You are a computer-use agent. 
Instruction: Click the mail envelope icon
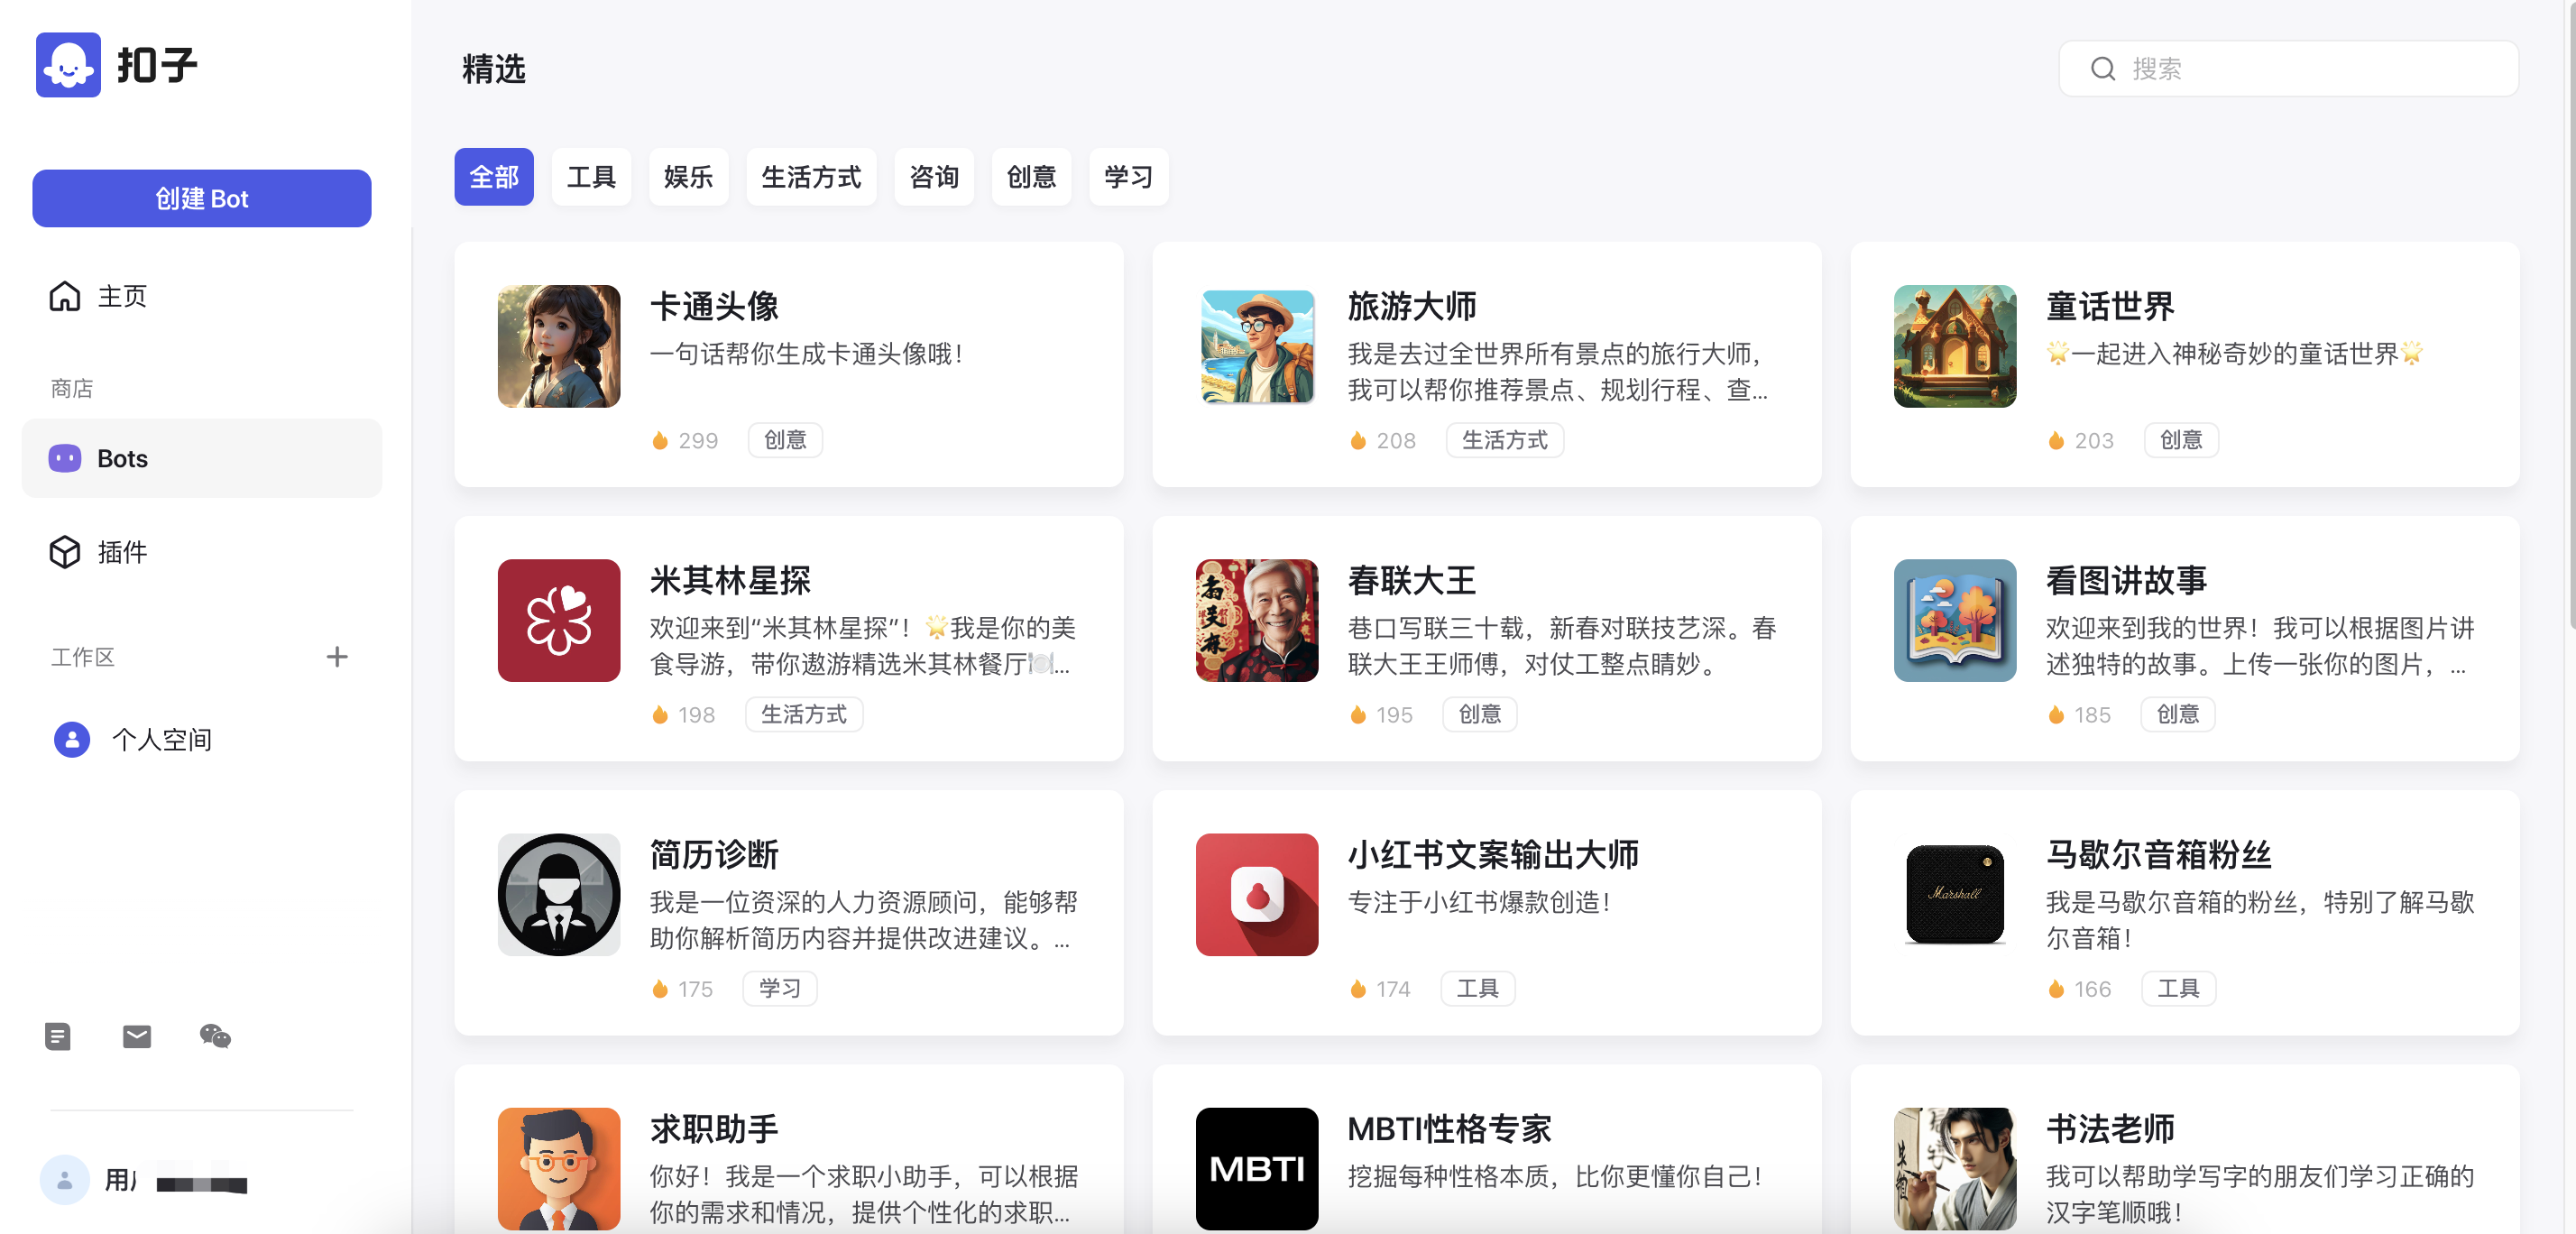tap(137, 1036)
